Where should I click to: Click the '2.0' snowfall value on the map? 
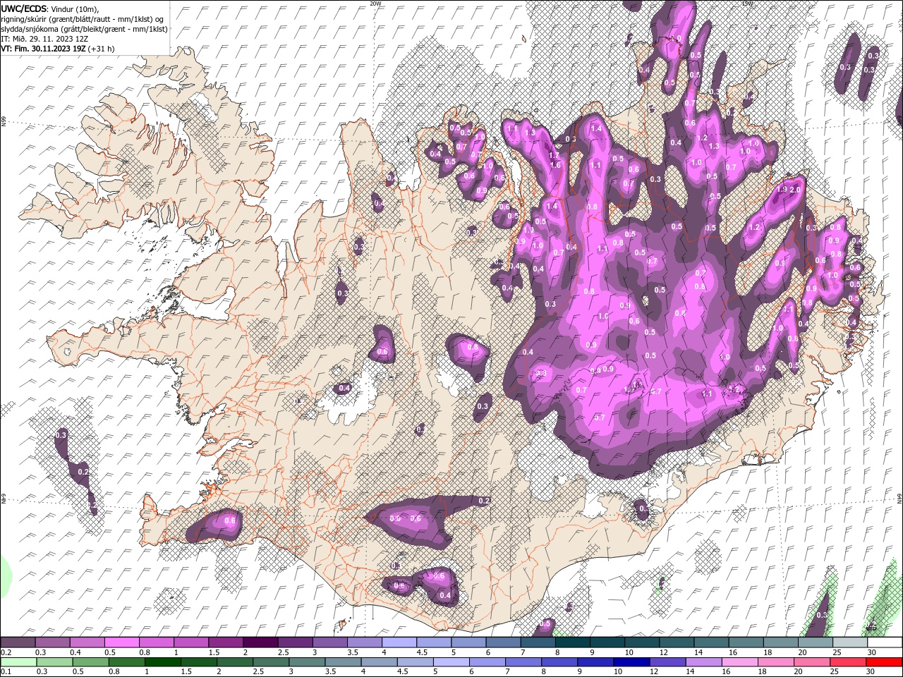coord(795,190)
